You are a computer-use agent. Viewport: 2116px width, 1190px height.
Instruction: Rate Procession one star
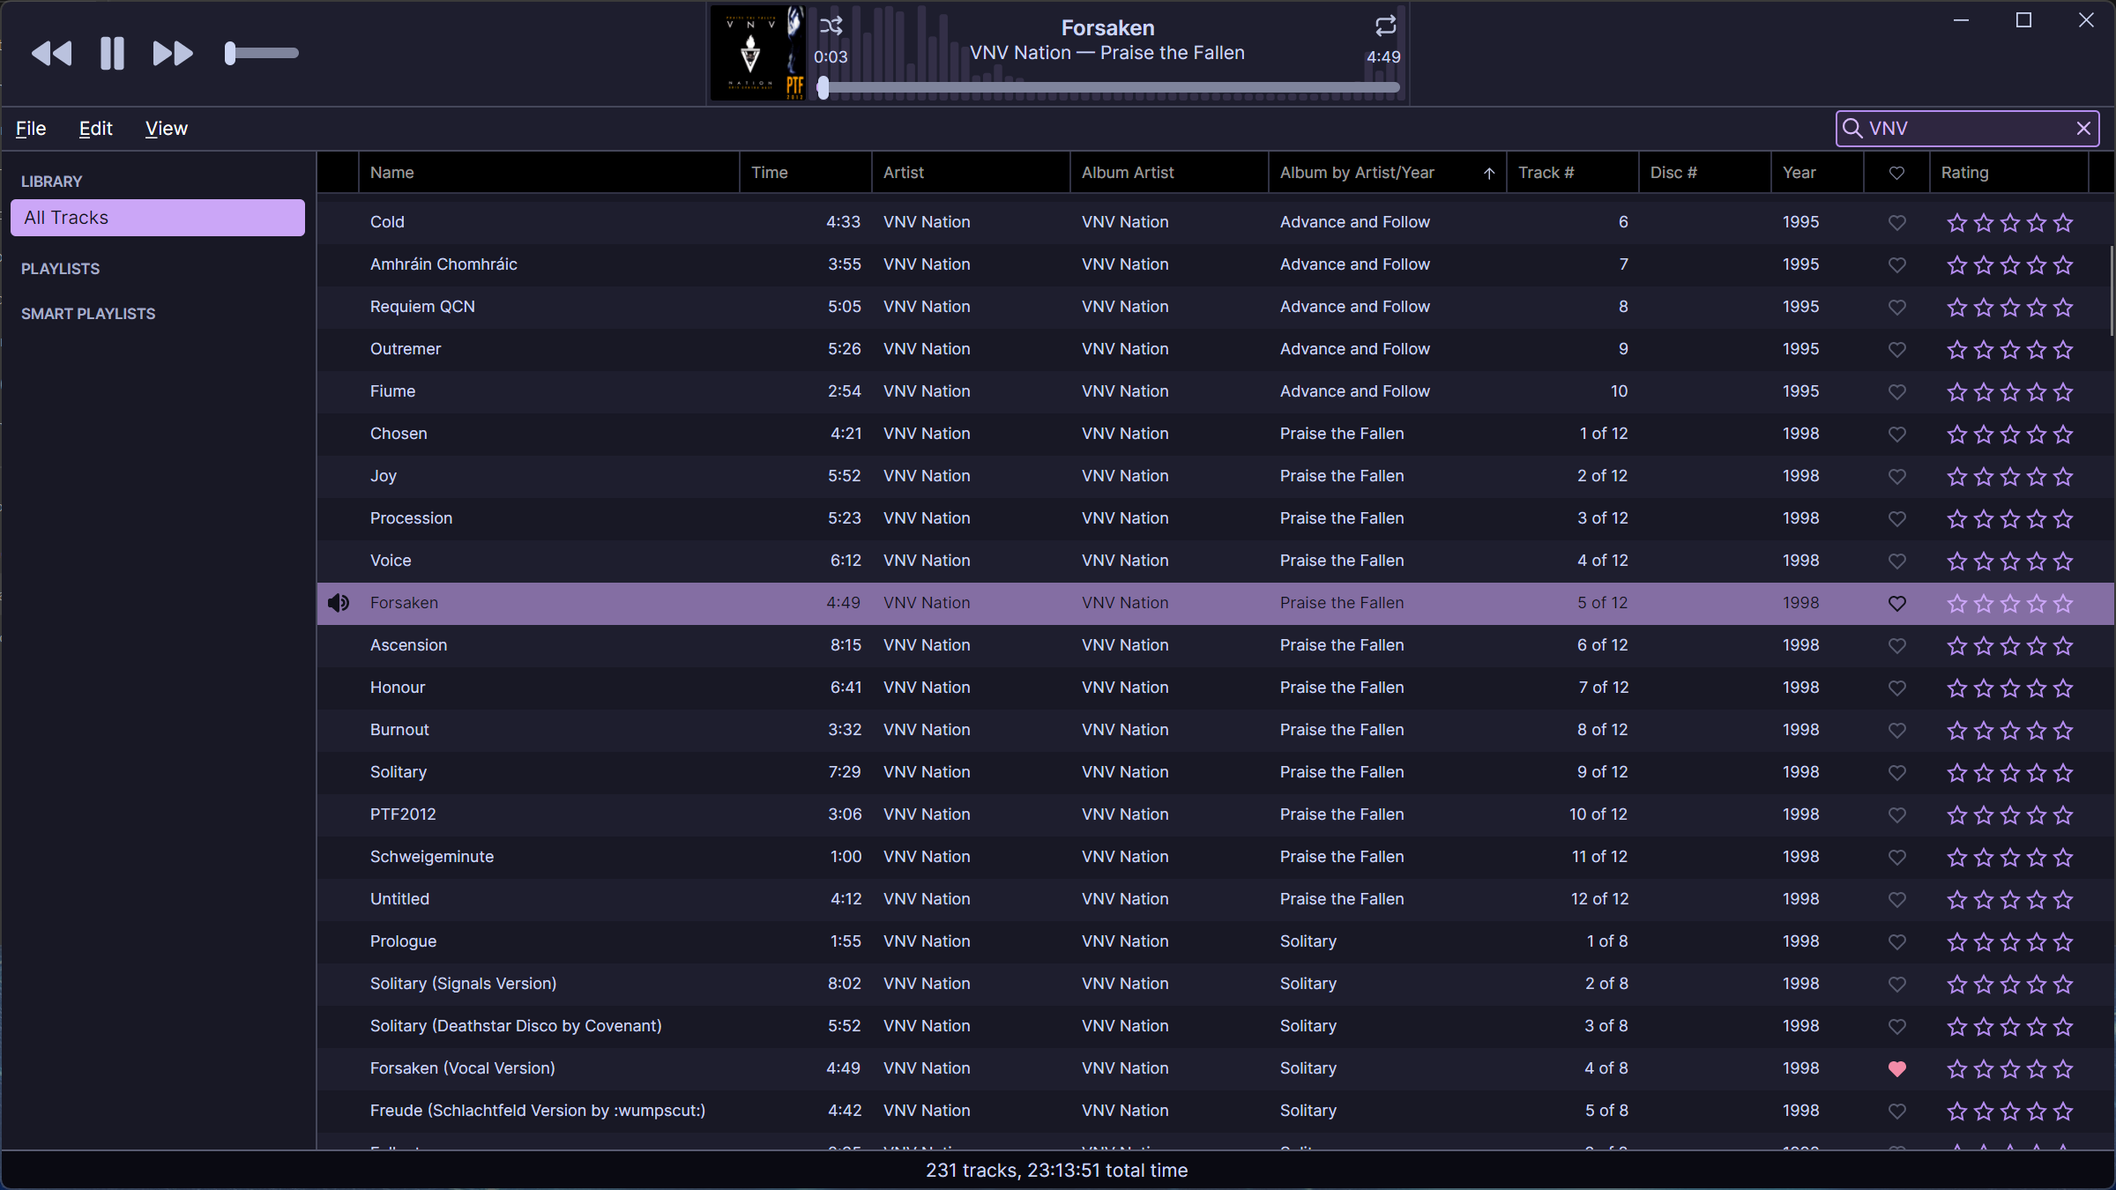(x=1957, y=519)
